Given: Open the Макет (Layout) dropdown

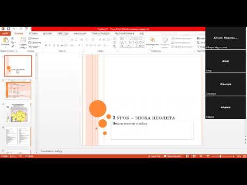Looking at the screenshot, I should tap(34, 39).
